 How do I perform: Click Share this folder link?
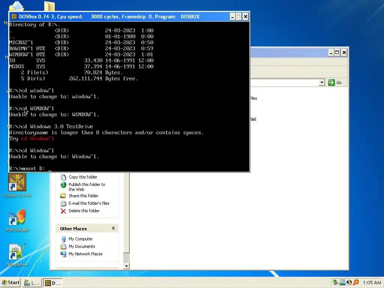83,196
